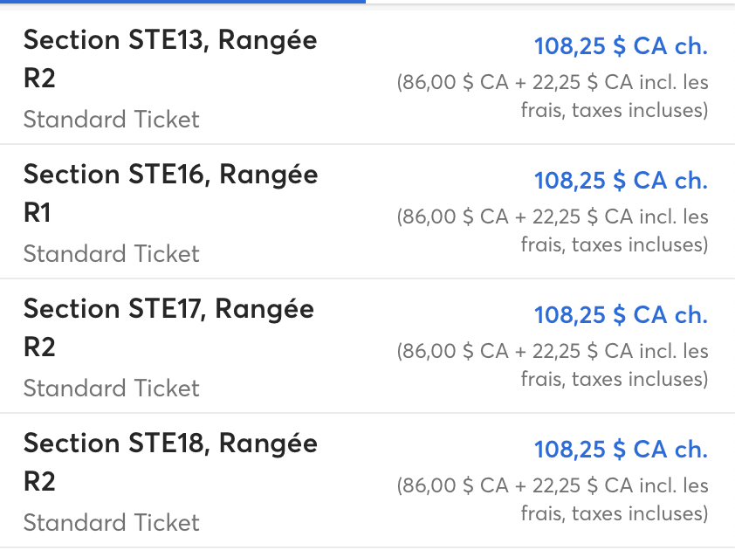Click the R2 row label under STE13

tap(39, 79)
